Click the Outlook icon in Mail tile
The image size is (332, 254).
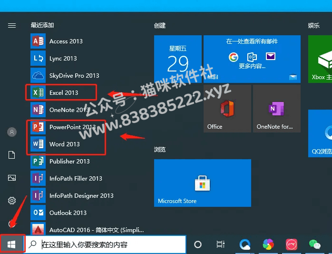pyautogui.click(x=252, y=57)
